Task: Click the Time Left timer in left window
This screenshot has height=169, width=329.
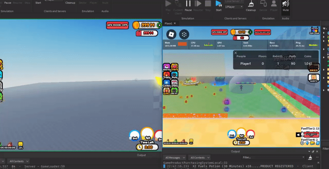Action: tap(147, 147)
